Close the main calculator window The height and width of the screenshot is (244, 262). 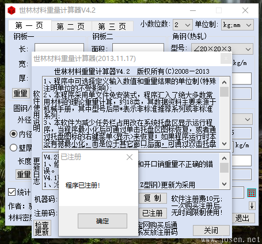click(x=245, y=10)
